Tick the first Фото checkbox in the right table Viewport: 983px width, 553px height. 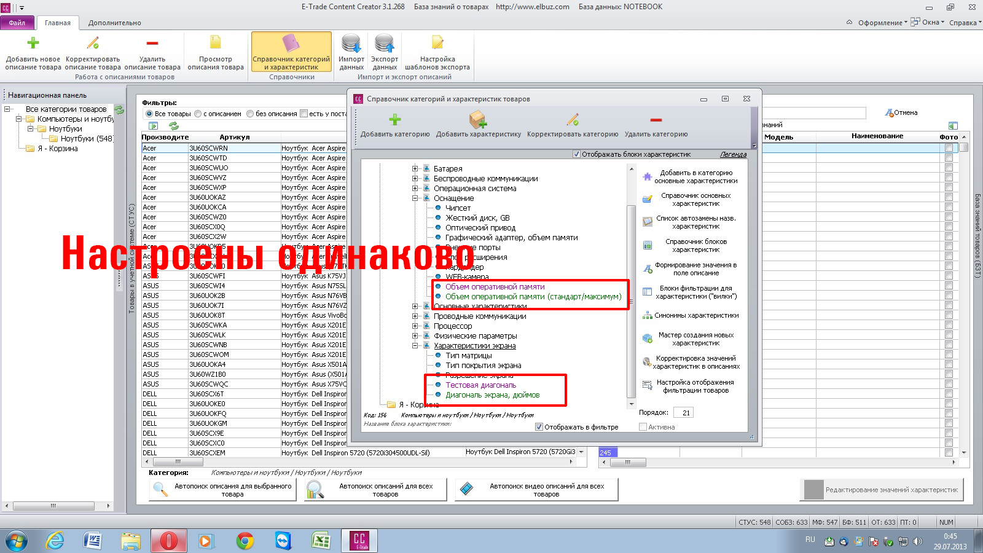point(949,148)
